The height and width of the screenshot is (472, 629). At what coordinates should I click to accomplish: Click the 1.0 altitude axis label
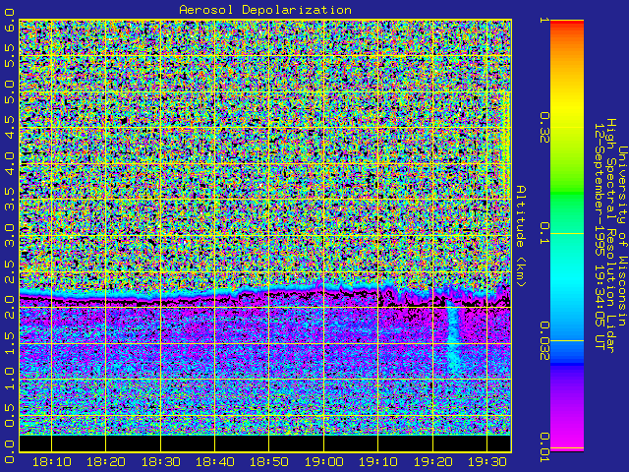[x=9, y=380]
